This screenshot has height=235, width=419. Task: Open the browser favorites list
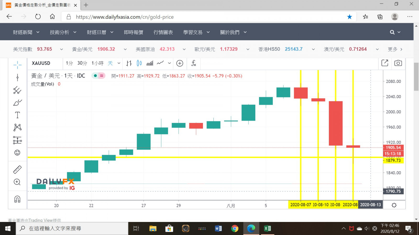pos(366,17)
